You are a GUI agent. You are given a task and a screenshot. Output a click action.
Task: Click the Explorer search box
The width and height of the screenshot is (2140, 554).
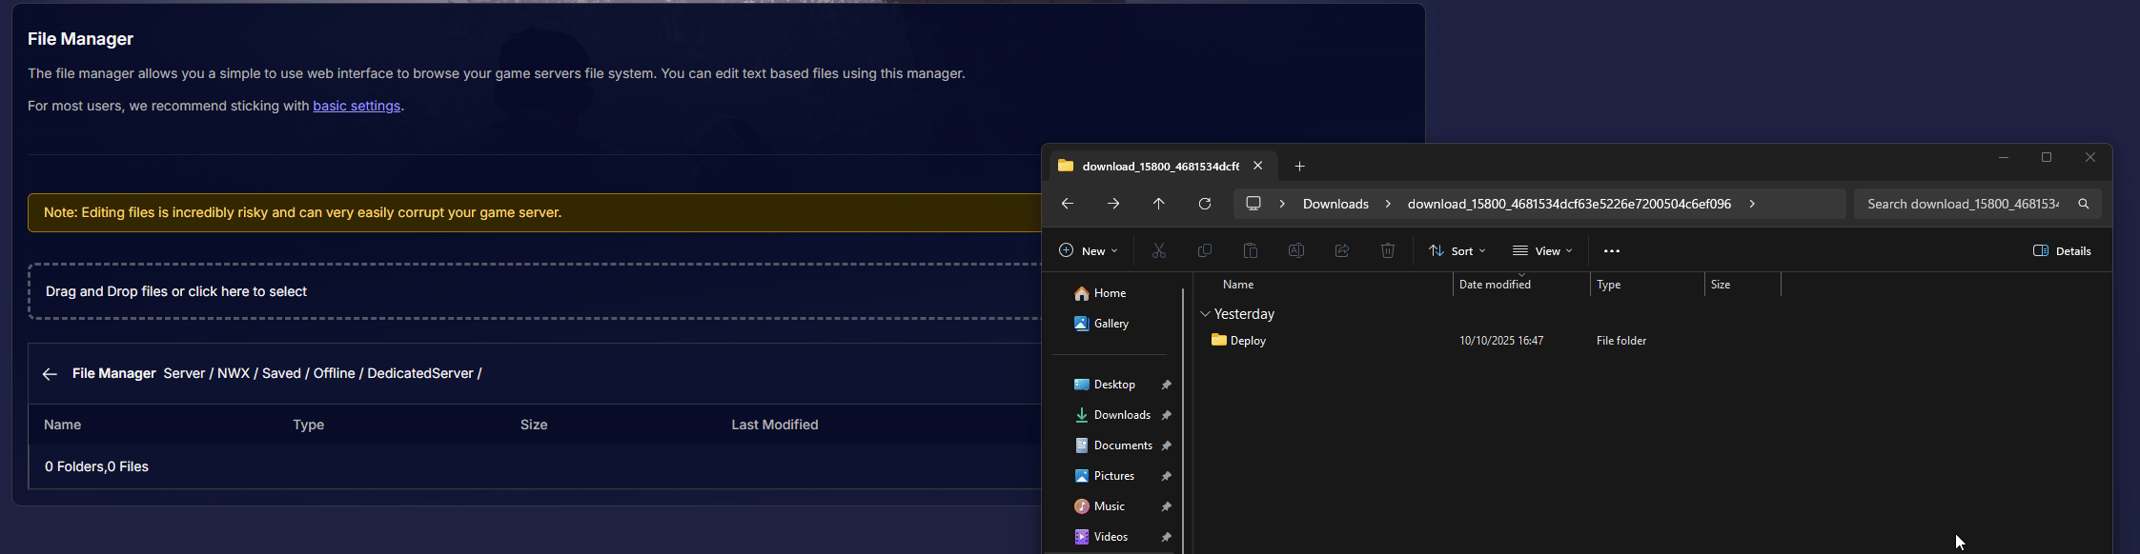(x=1963, y=204)
